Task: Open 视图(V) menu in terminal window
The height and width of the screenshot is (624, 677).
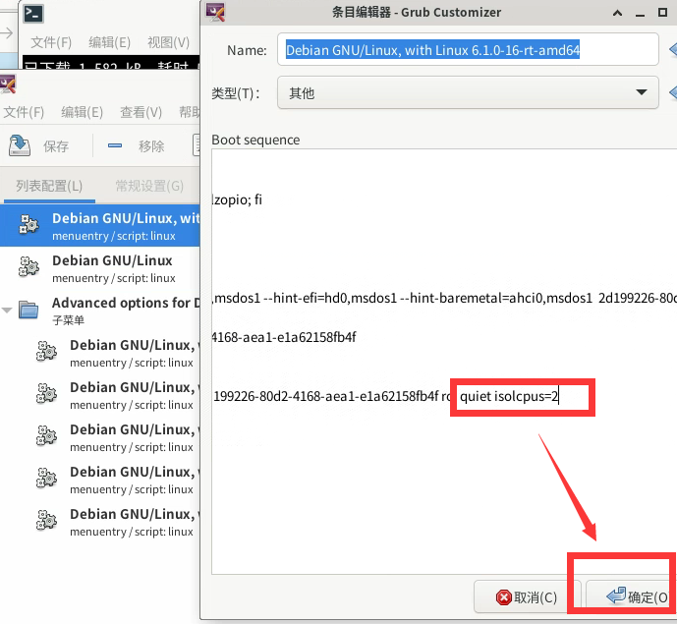Action: pyautogui.click(x=168, y=42)
